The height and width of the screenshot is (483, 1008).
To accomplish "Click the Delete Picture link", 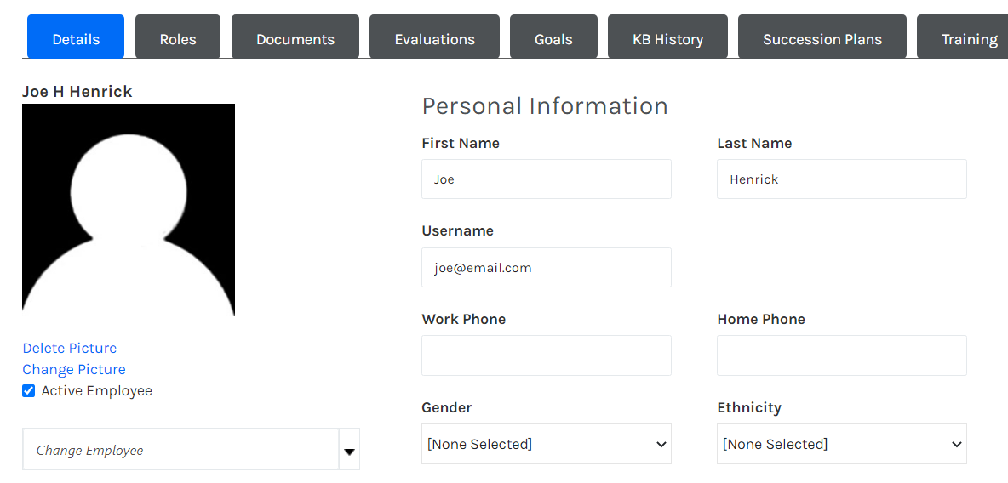I will [70, 348].
